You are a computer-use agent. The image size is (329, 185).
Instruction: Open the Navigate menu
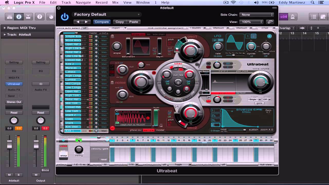83,3
